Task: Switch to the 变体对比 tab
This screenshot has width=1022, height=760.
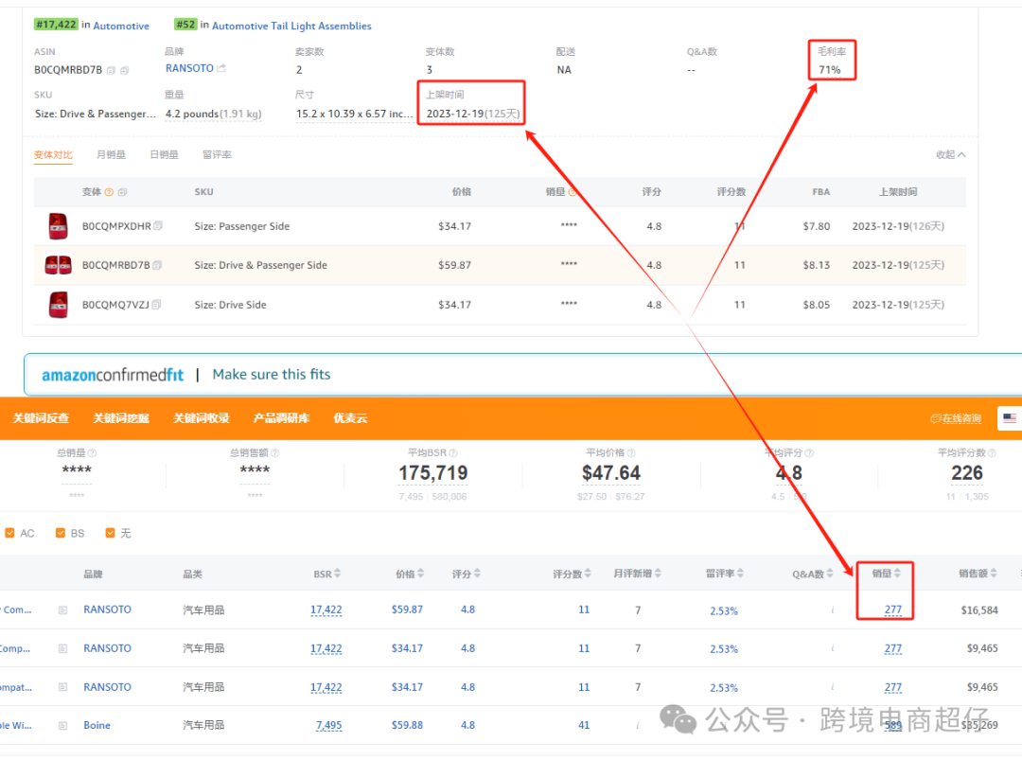Action: coord(53,154)
